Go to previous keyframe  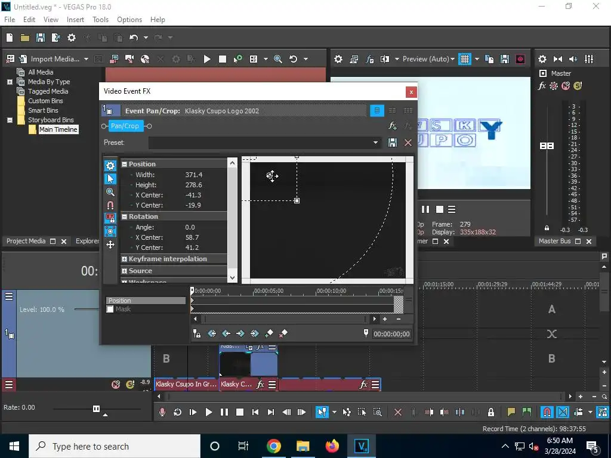point(226,334)
